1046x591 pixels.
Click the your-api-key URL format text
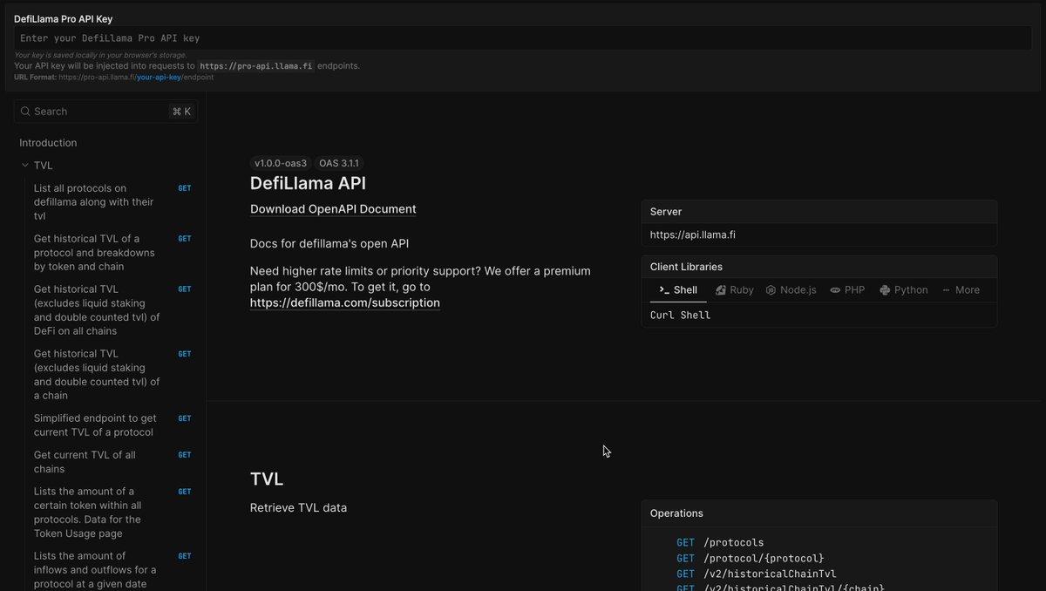coord(159,77)
